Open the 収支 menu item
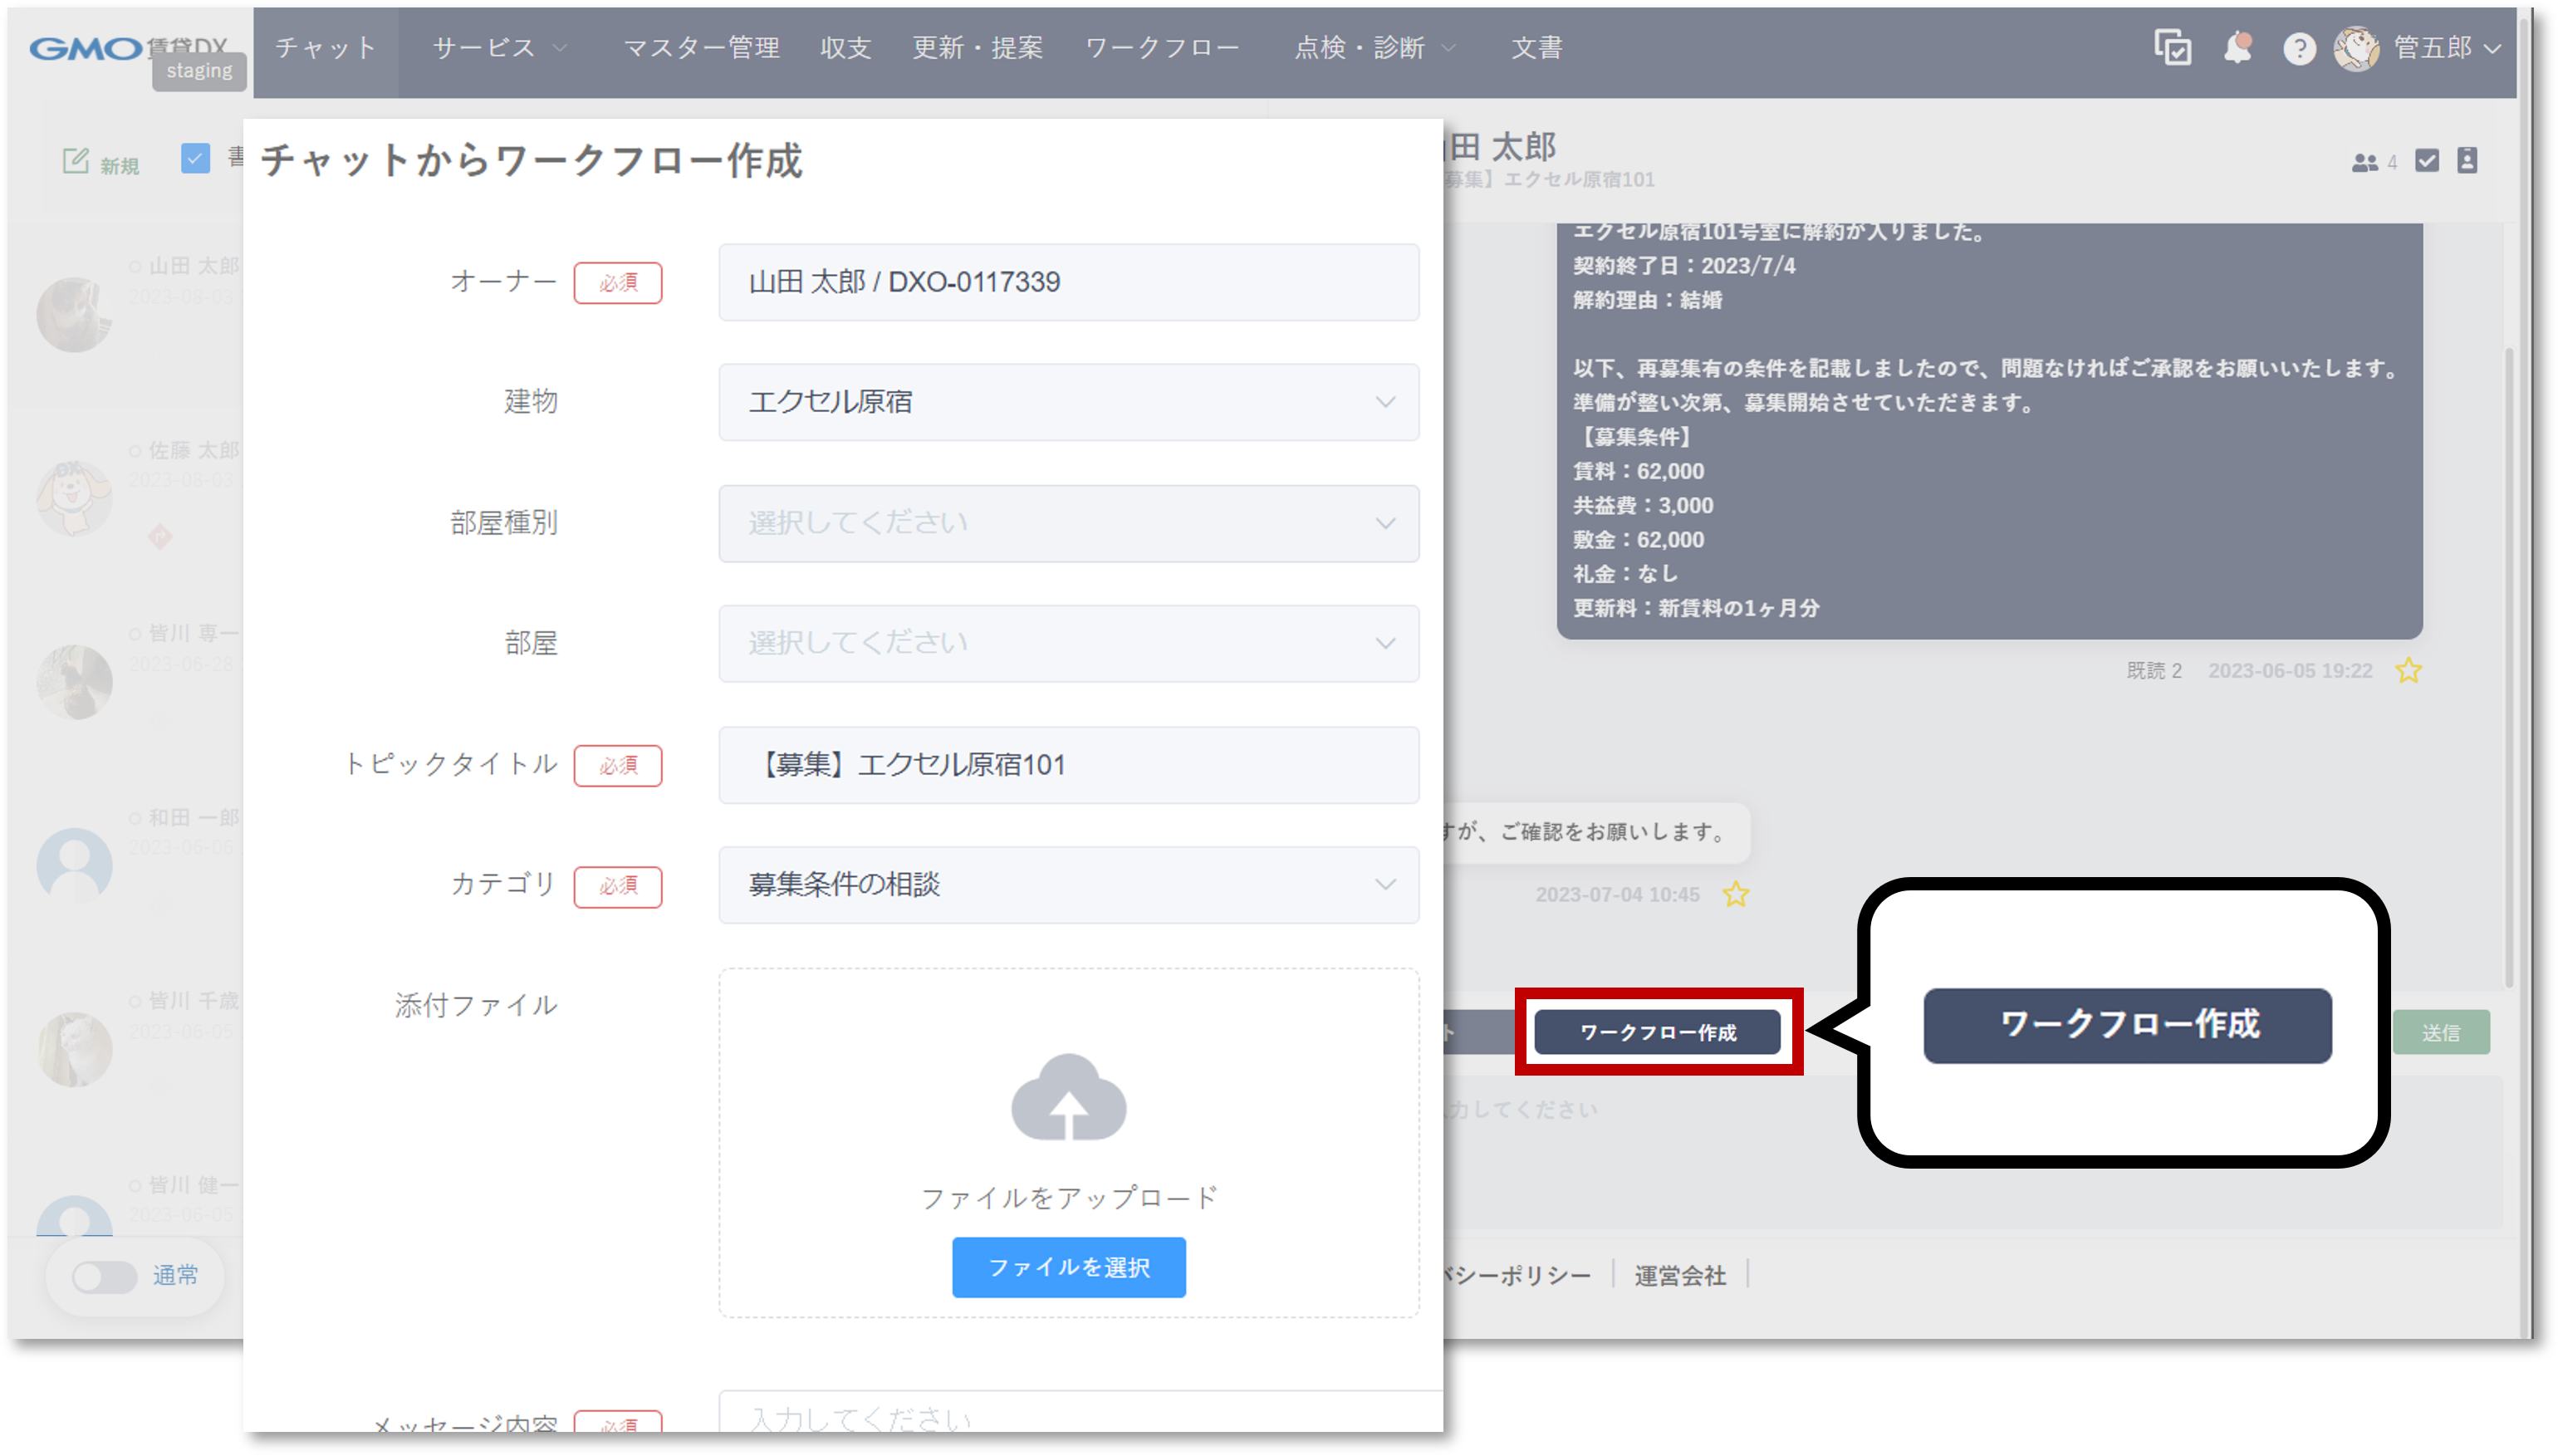 [845, 48]
